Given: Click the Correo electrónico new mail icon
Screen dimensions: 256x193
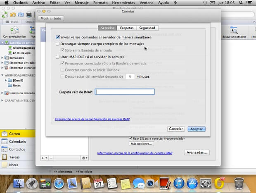Looking at the screenshot, I should (14, 31).
